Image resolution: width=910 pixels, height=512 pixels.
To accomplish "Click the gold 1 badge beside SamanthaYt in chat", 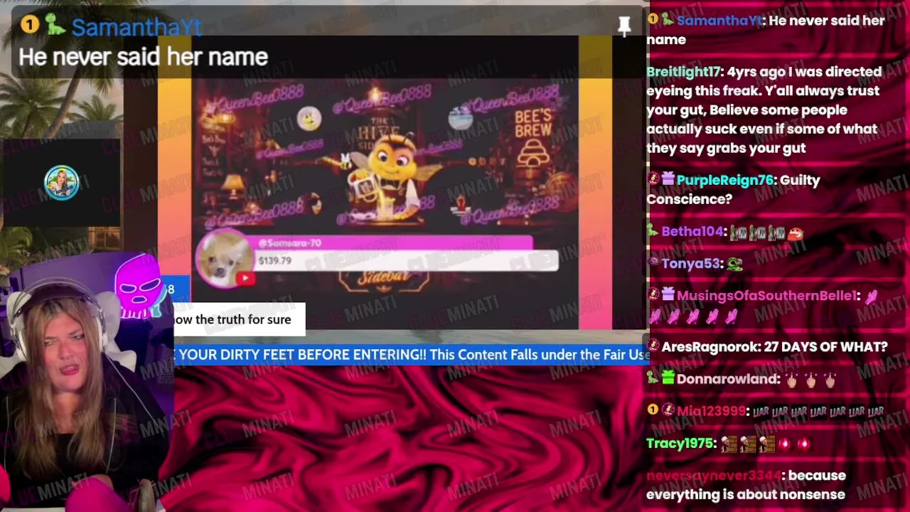I will tap(653, 20).
